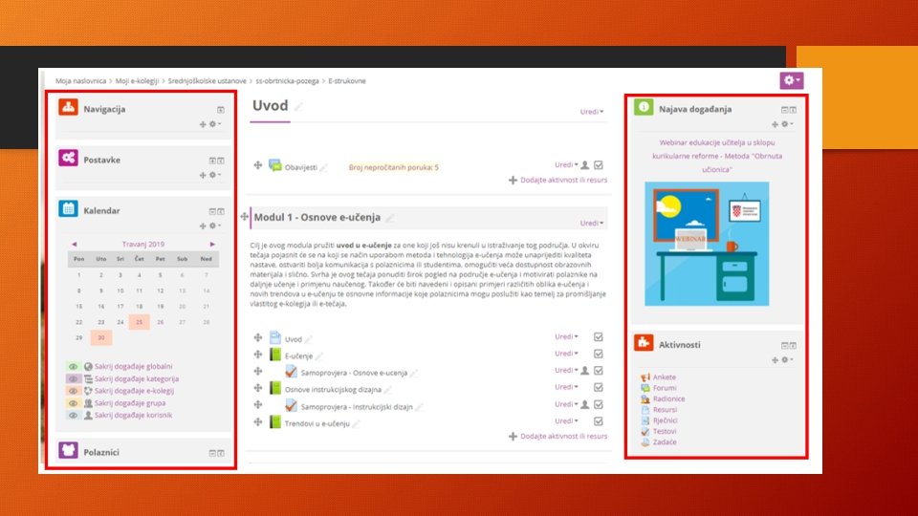Select day 30 in the calendar

click(101, 337)
